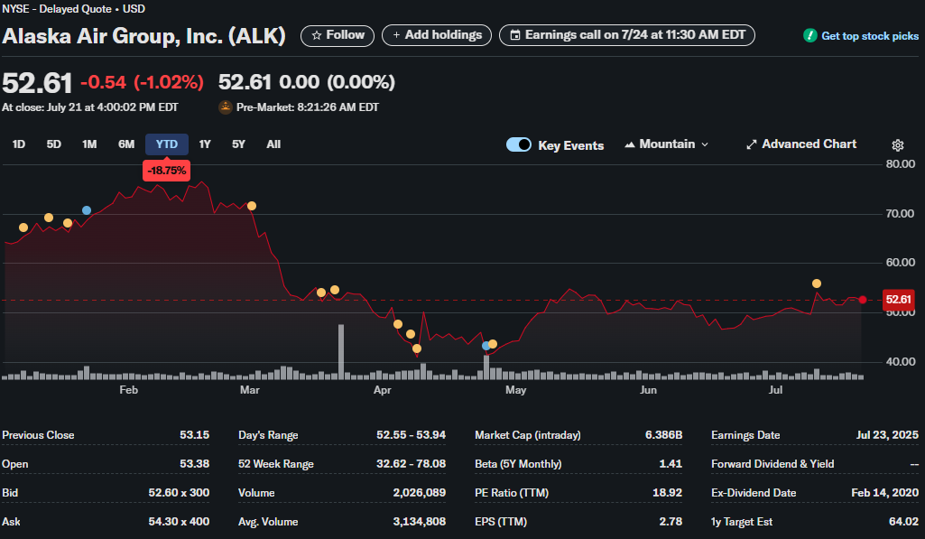Follow Alaska Air Group stock
Image resolution: width=925 pixels, height=539 pixels.
338,35
